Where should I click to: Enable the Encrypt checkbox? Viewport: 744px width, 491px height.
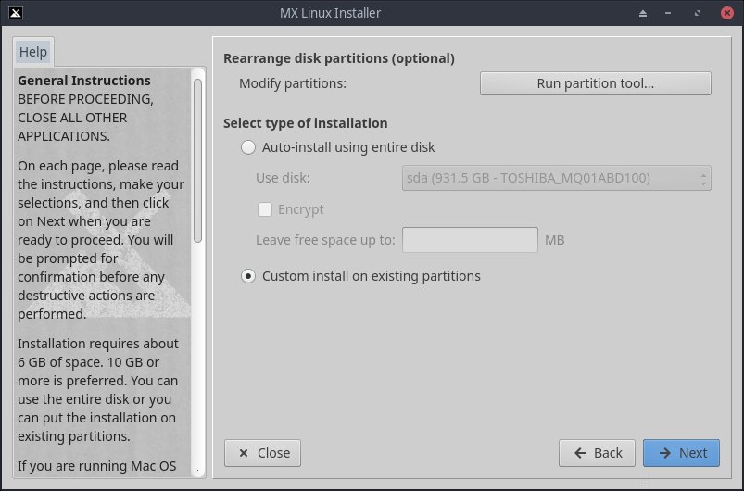coord(265,209)
